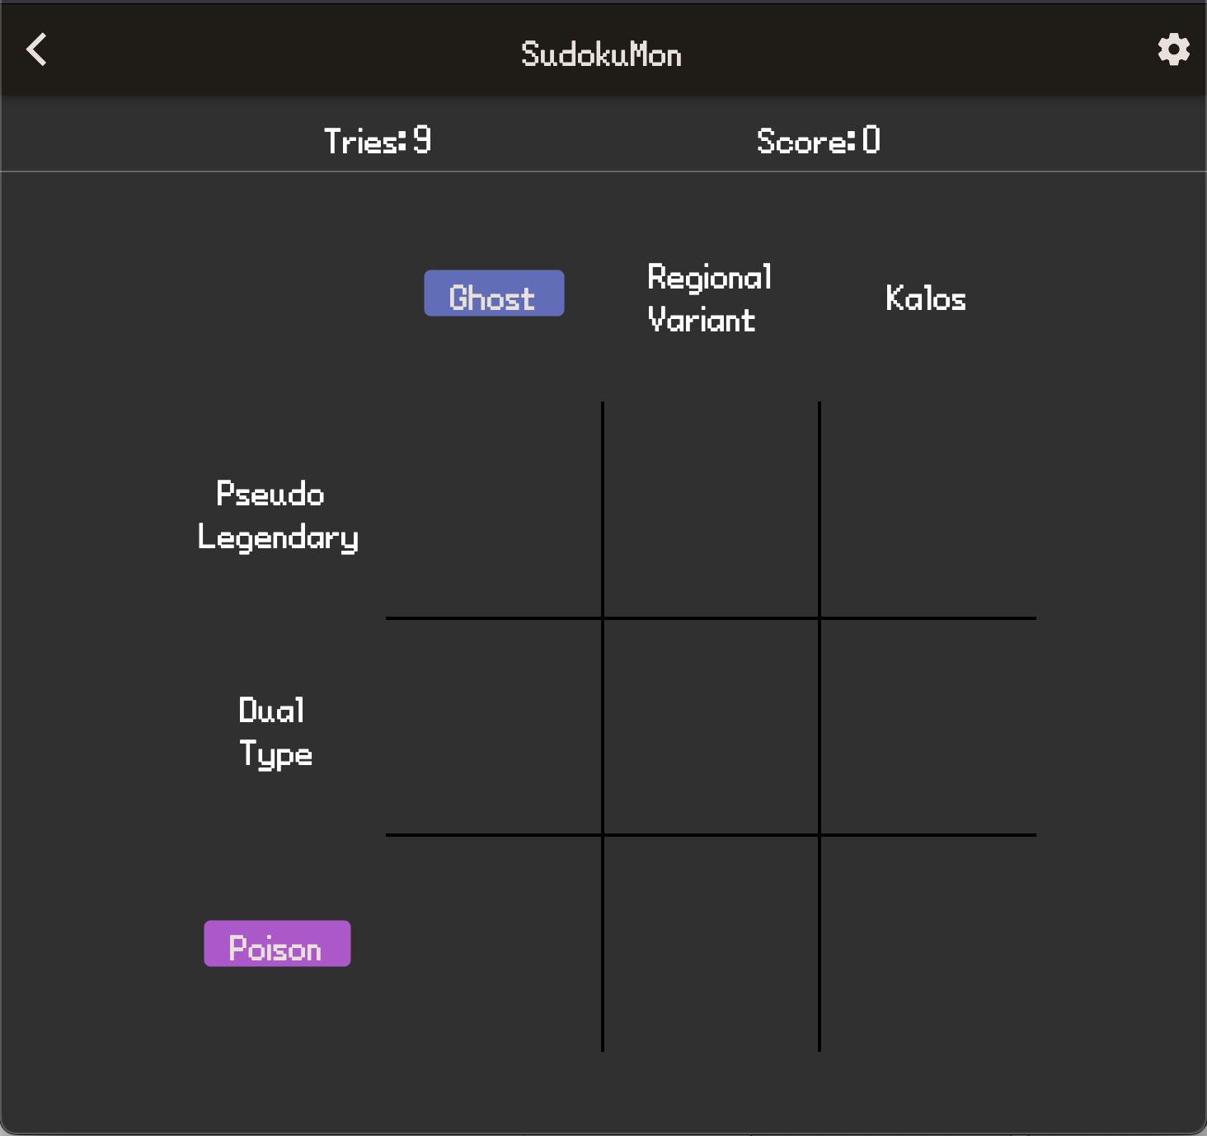Screen dimensions: 1207x1136
Task: Select the Pseudo Legendary and Kalos cell
Action: pyautogui.click(x=928, y=509)
